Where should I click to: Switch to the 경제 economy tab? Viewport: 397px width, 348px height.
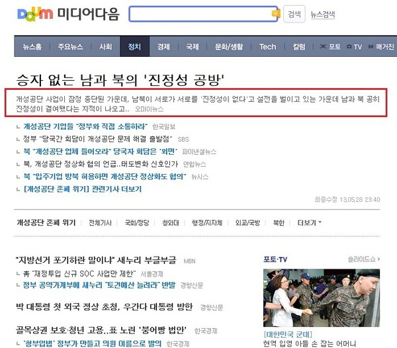[x=163, y=47]
